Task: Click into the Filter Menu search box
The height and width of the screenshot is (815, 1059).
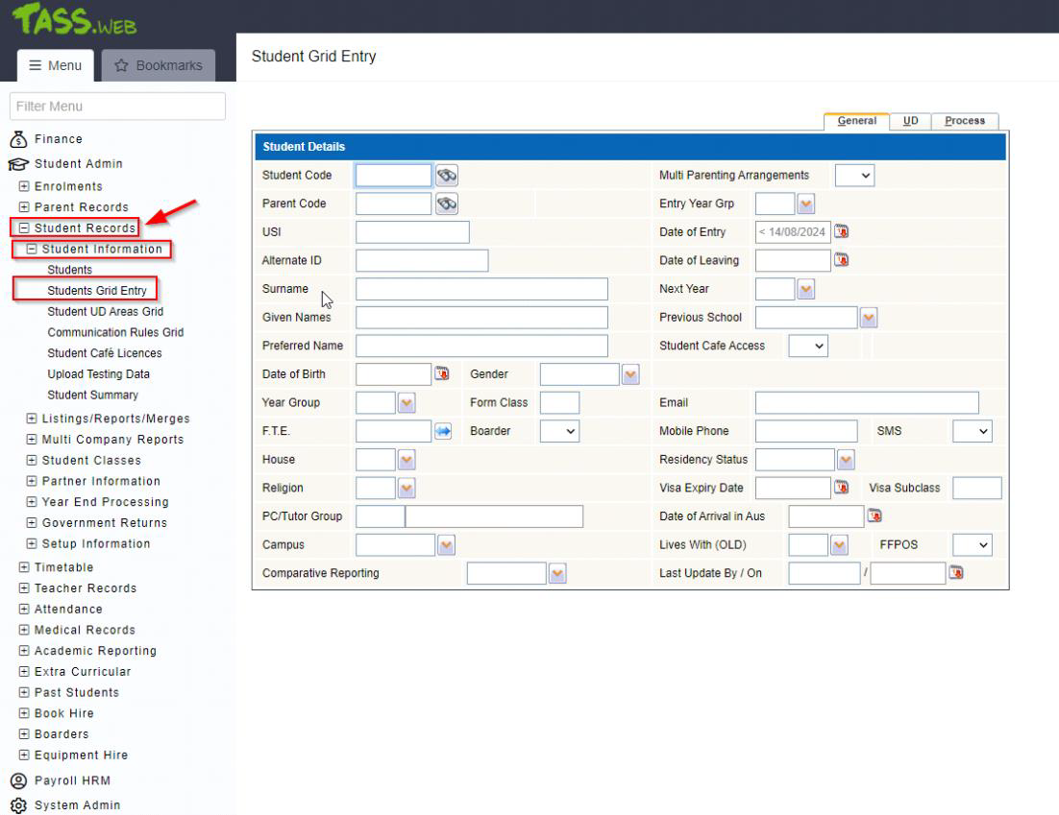Action: pos(117,107)
